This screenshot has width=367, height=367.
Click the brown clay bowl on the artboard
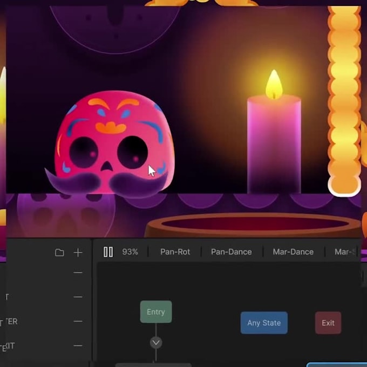253,225
